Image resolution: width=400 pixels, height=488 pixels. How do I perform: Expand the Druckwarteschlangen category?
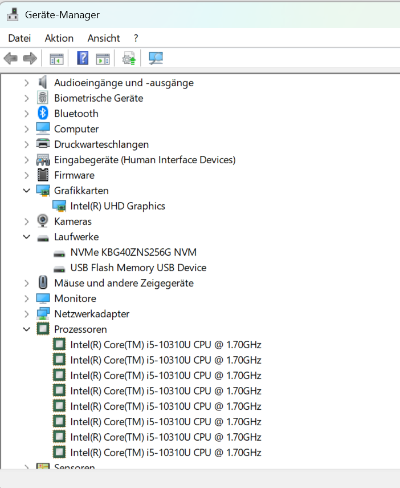(27, 144)
